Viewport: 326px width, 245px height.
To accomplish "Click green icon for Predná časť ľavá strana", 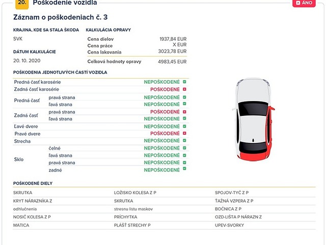I will tap(184, 104).
